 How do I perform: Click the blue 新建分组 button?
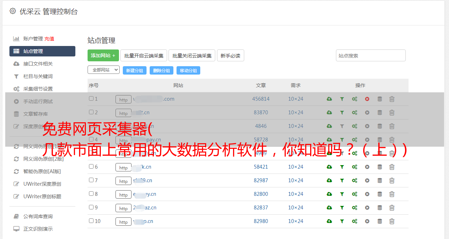(134, 70)
